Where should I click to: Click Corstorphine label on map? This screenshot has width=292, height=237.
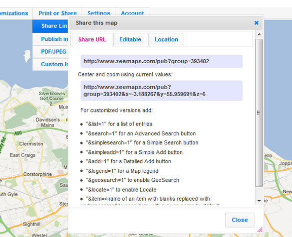[37, 174]
